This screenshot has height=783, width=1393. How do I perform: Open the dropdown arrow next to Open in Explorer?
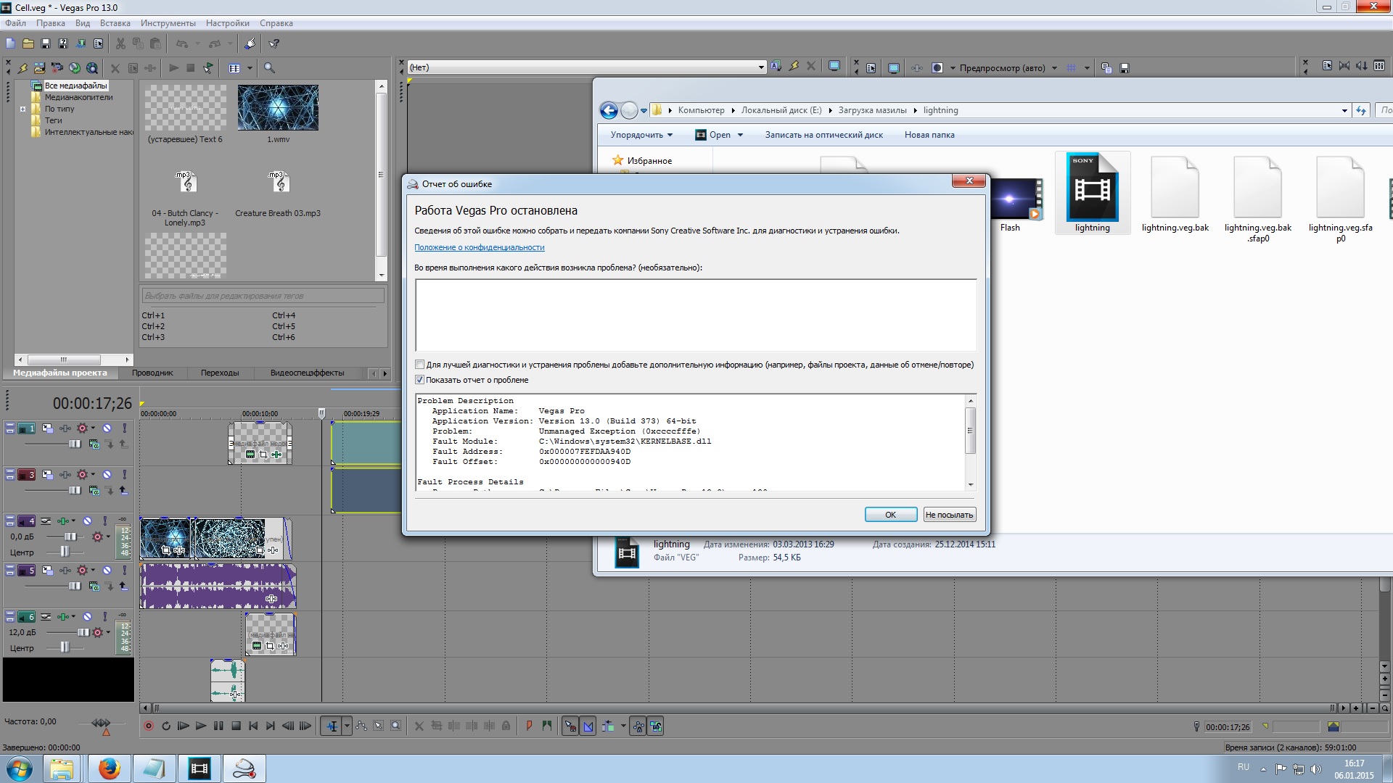[740, 135]
